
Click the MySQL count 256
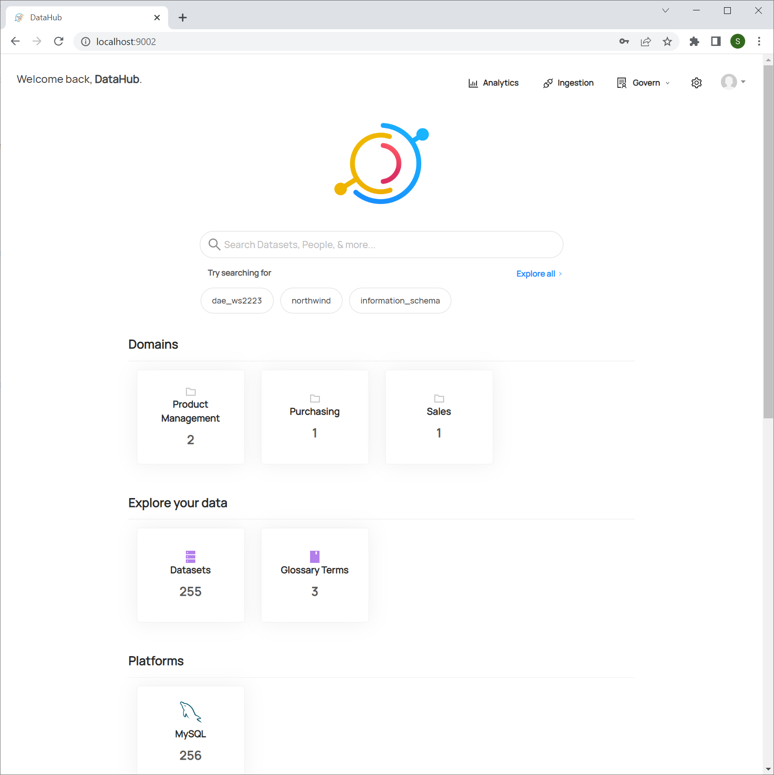click(191, 755)
